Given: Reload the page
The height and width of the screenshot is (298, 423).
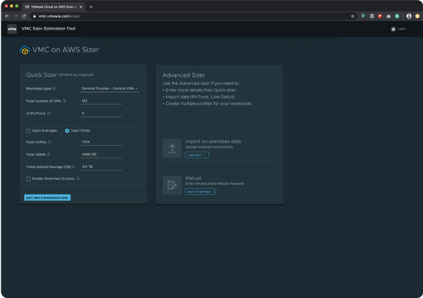Looking at the screenshot, I should 24,16.
